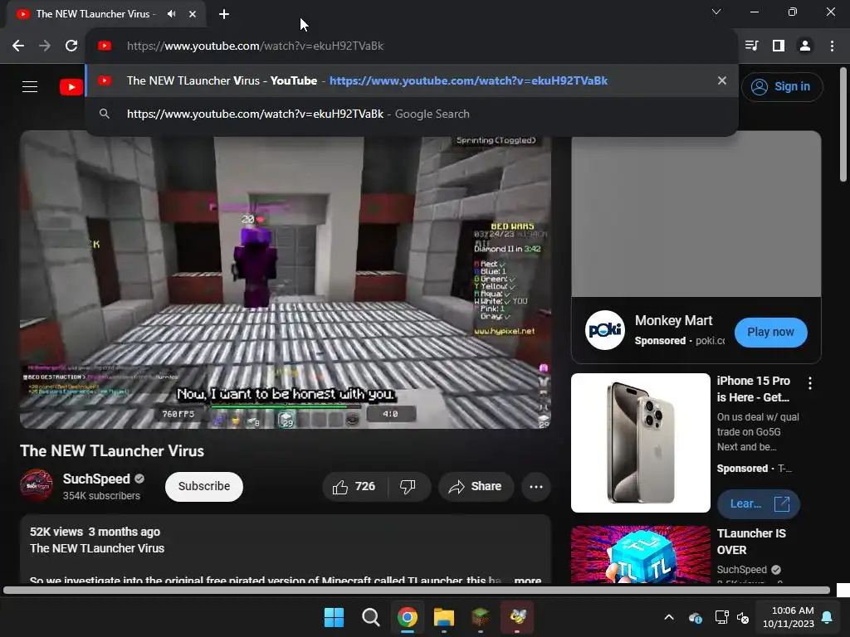
Task: Select the Google Search suggestion row
Action: pyautogui.click(x=412, y=114)
